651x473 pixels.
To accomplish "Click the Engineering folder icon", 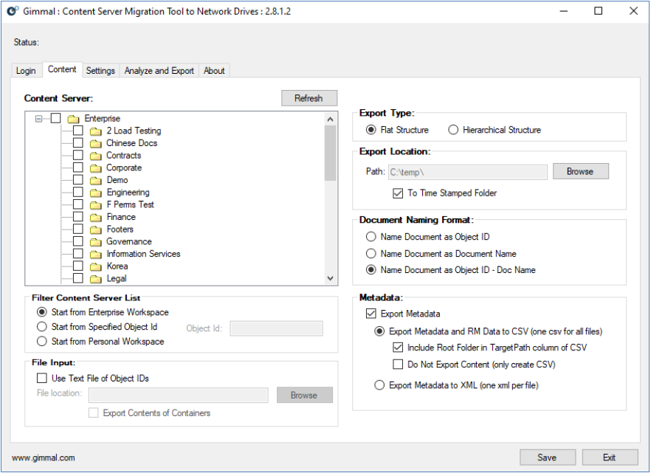I will tap(95, 193).
